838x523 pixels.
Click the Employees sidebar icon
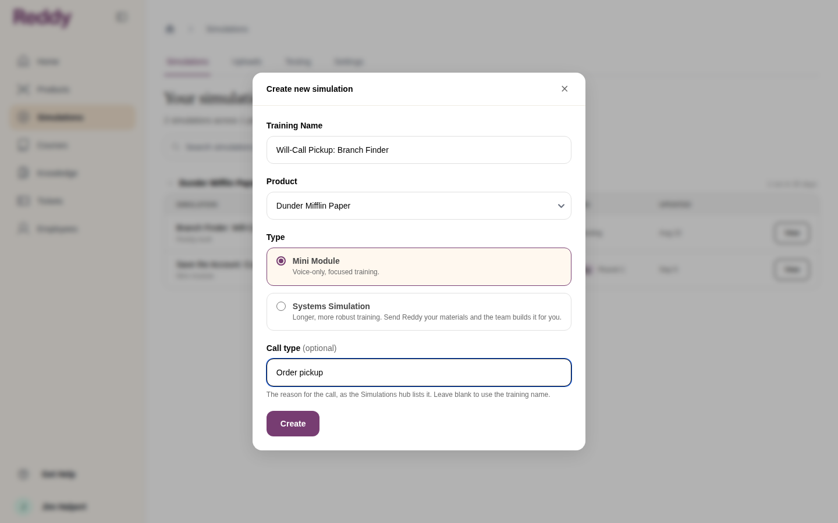23,228
